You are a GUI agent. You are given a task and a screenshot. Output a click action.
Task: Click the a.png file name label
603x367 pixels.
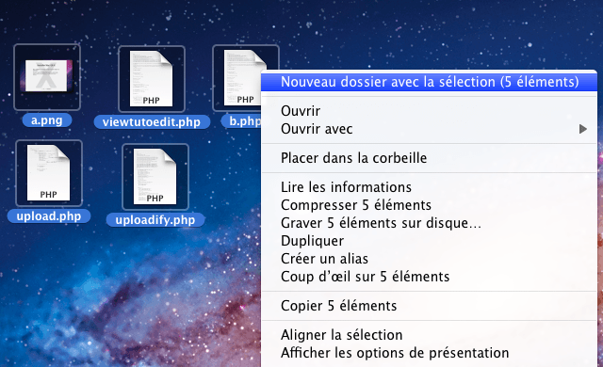coord(47,120)
